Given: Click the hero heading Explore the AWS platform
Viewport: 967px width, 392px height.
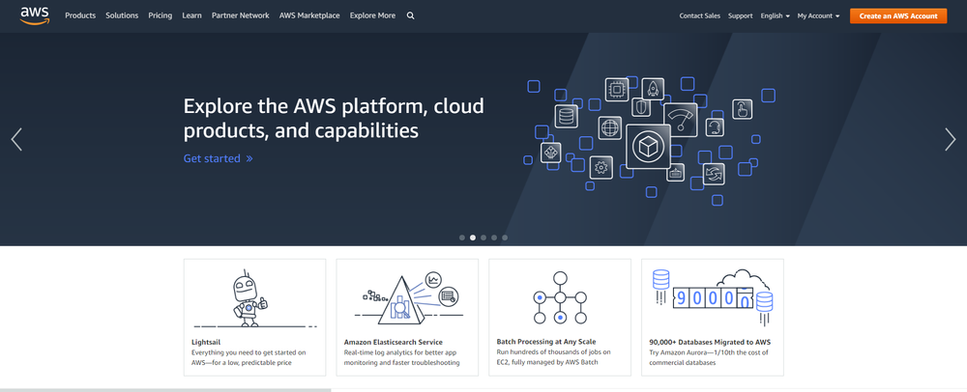Looking at the screenshot, I should [334, 118].
